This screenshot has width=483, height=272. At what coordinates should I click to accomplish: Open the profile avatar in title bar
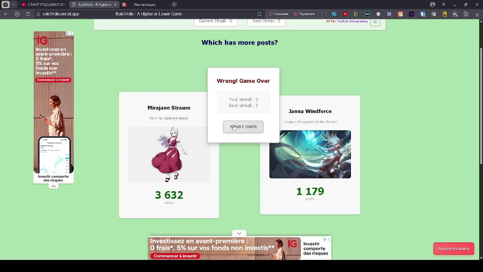click(x=433, y=5)
